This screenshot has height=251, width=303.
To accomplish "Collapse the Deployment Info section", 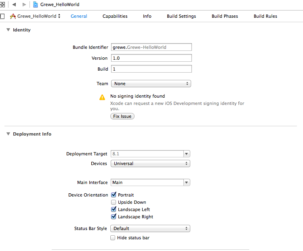I will 8,134.
